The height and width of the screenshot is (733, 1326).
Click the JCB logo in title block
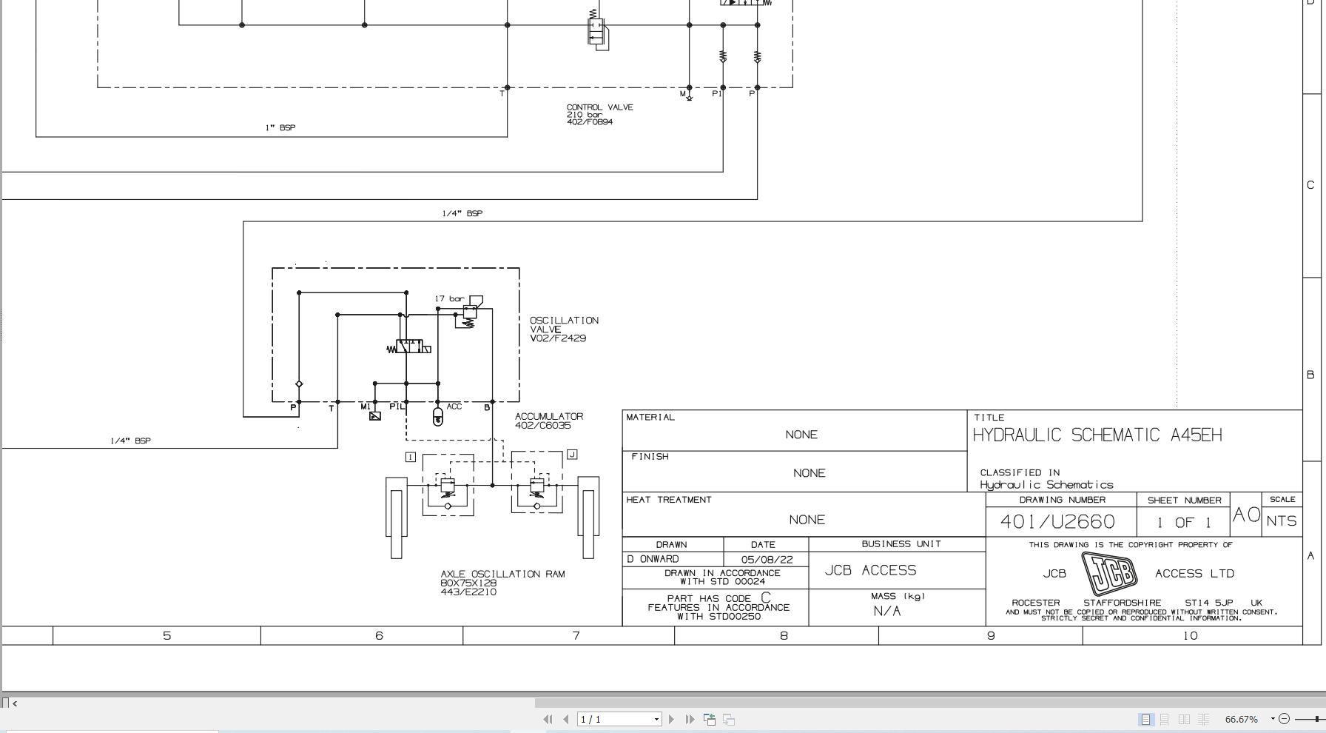click(1109, 573)
